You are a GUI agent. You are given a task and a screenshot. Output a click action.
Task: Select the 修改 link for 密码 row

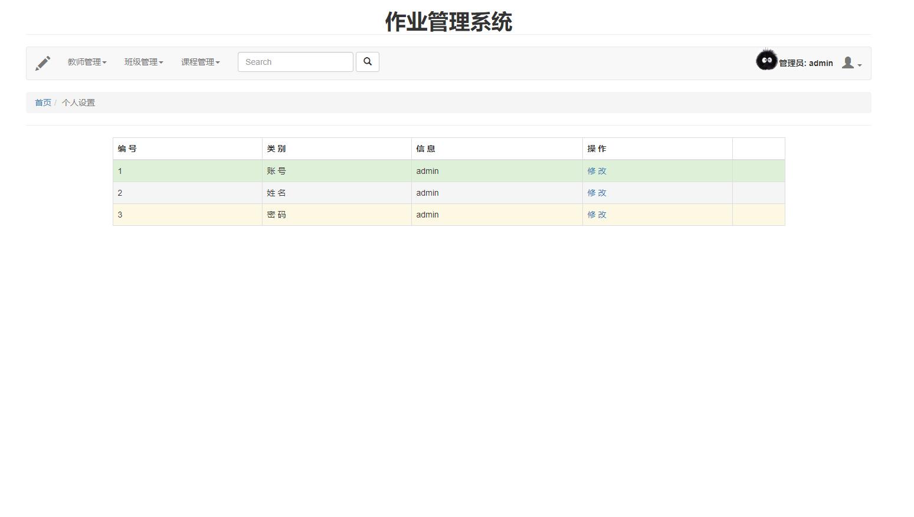(x=597, y=215)
